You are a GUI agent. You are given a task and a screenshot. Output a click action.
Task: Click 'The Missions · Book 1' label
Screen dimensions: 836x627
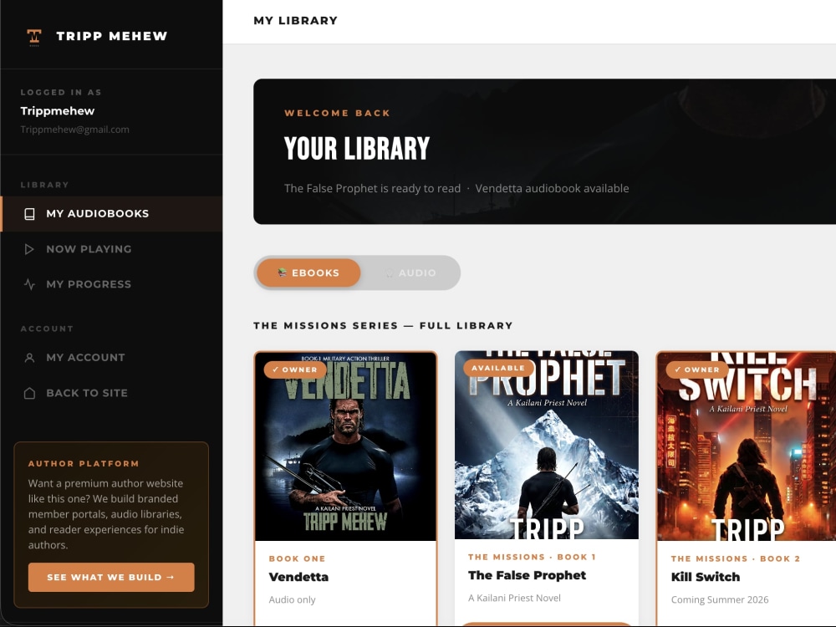532,557
